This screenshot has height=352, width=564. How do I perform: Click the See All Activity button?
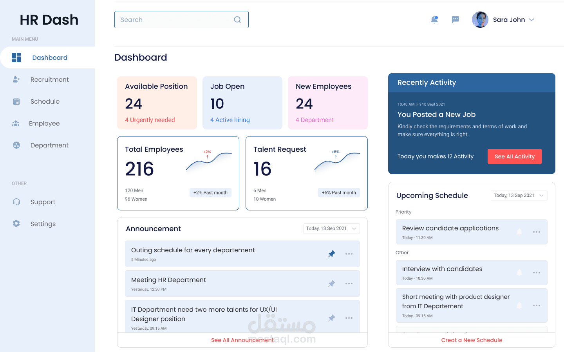515,156
